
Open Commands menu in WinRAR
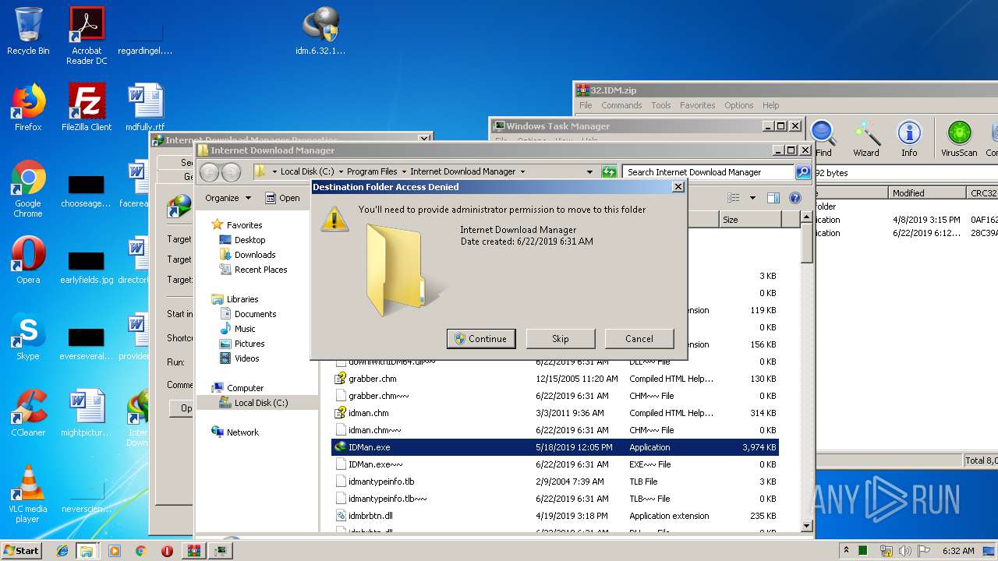[x=621, y=105]
